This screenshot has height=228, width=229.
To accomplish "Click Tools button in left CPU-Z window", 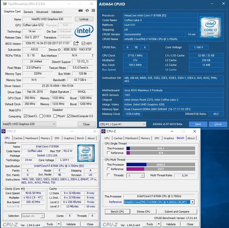I will (50, 224).
